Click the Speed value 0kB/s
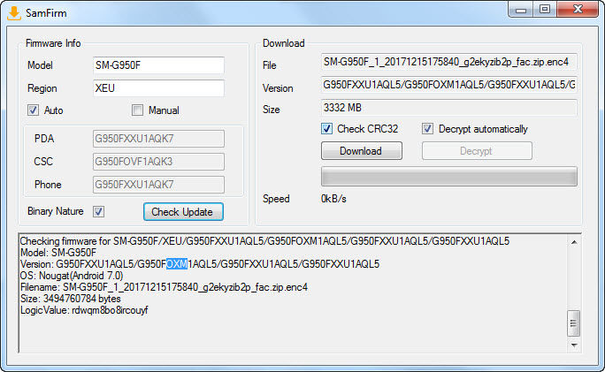 coord(333,199)
